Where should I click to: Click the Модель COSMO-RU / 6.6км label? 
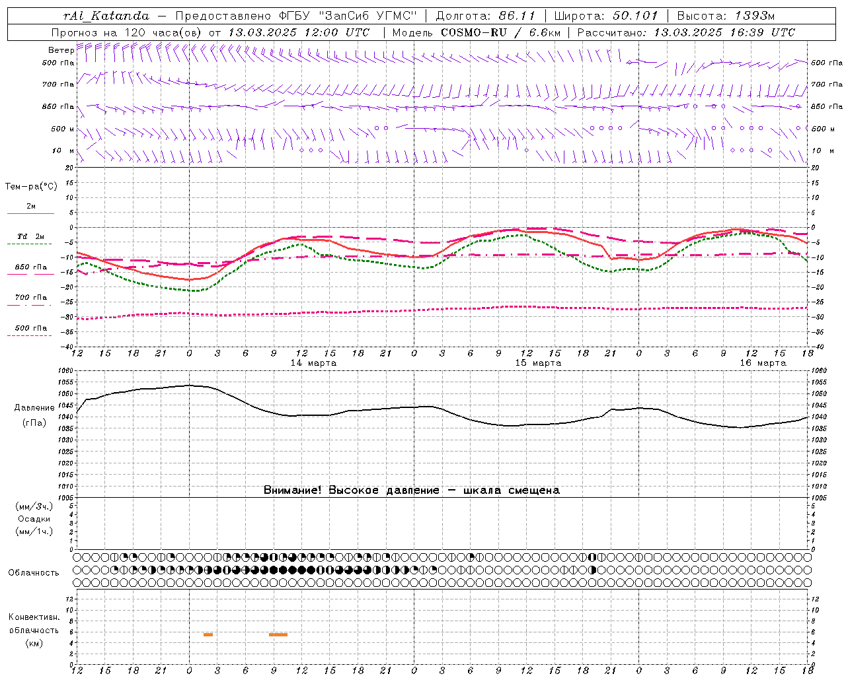pos(476,32)
